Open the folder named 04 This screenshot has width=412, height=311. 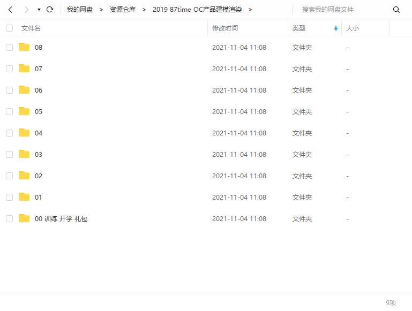39,133
